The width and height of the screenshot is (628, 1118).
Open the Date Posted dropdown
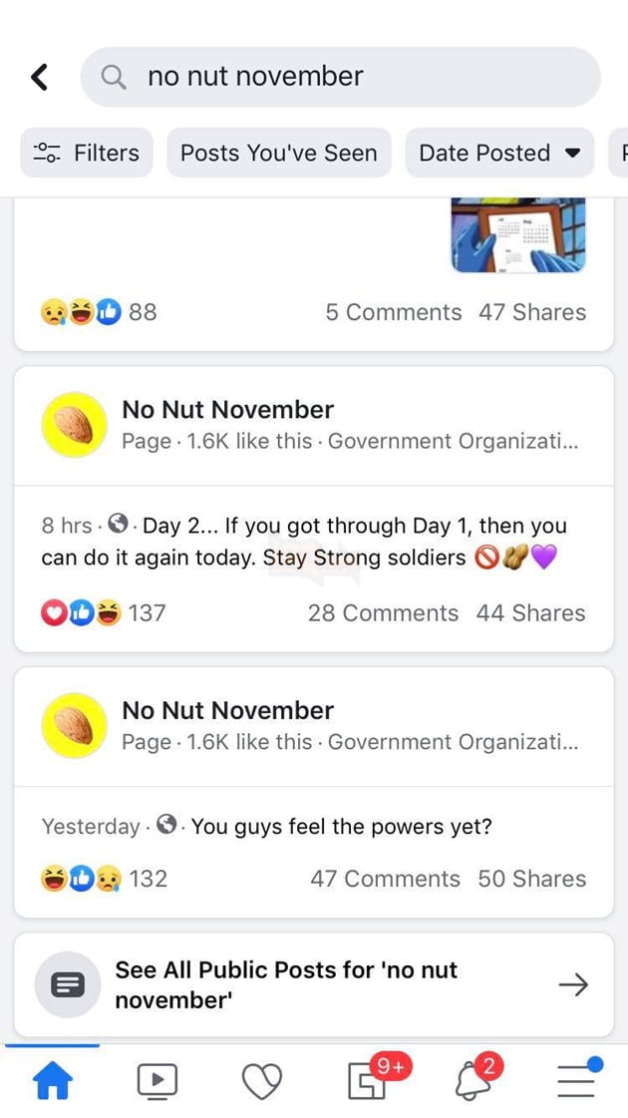tap(498, 153)
